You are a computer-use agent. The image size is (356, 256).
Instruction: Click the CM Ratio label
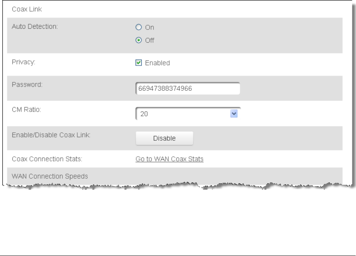(26, 109)
